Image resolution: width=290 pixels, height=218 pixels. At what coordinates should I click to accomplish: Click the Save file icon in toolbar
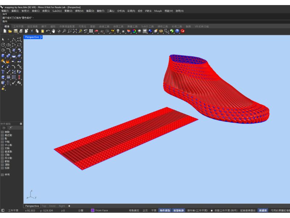pos(16,31)
